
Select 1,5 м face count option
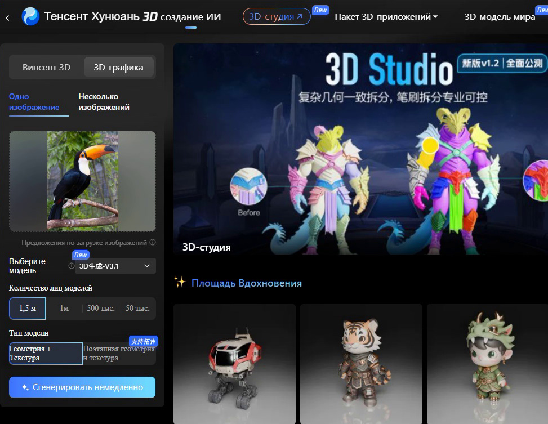(x=27, y=309)
